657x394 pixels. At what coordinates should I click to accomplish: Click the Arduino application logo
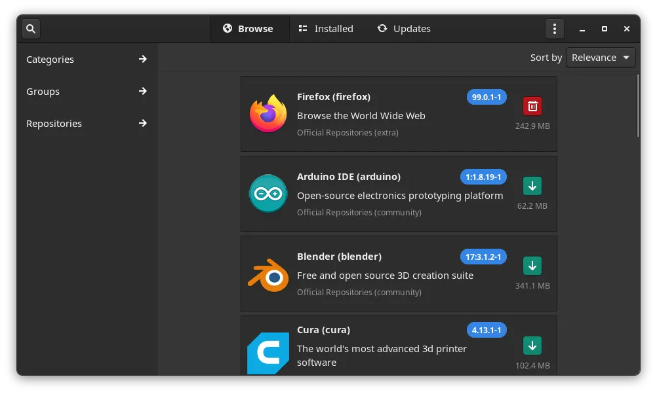(268, 194)
